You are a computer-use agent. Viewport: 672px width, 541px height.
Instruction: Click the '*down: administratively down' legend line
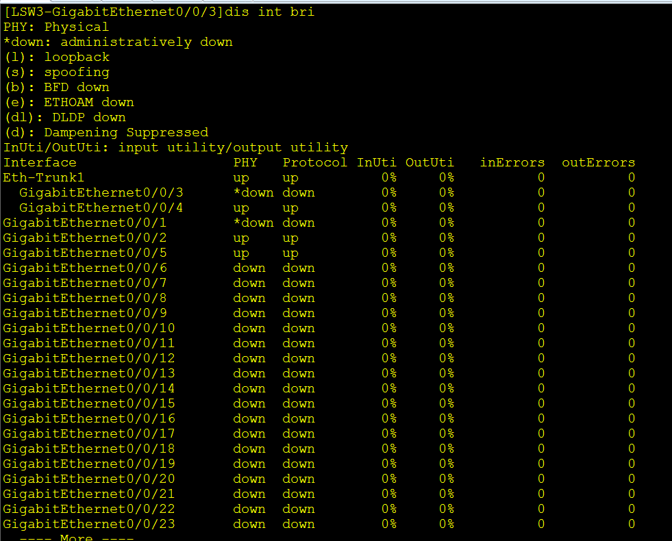pos(118,42)
